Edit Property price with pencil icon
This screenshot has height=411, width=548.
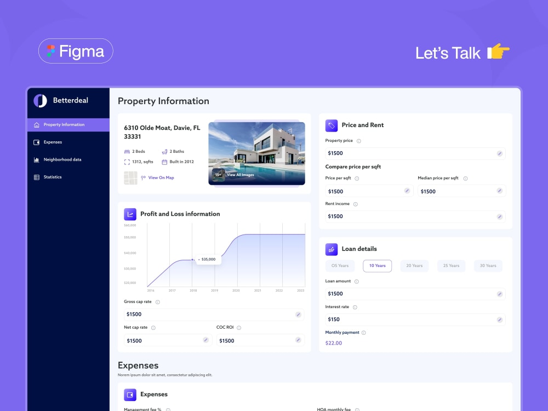click(x=499, y=153)
